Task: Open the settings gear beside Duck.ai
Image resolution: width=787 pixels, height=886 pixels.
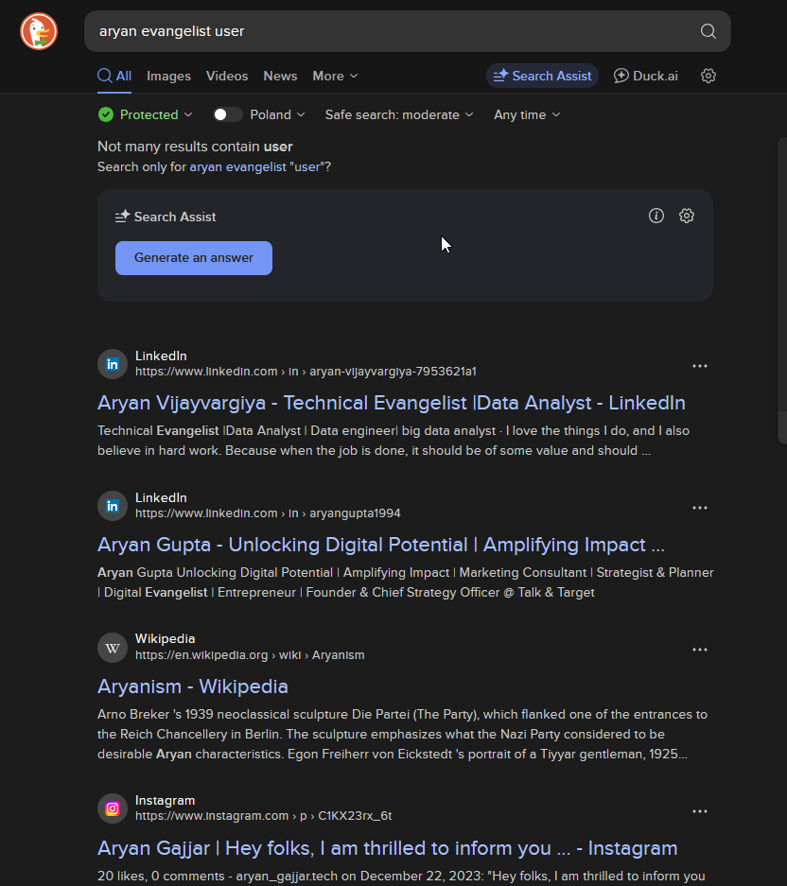Action: click(x=708, y=76)
